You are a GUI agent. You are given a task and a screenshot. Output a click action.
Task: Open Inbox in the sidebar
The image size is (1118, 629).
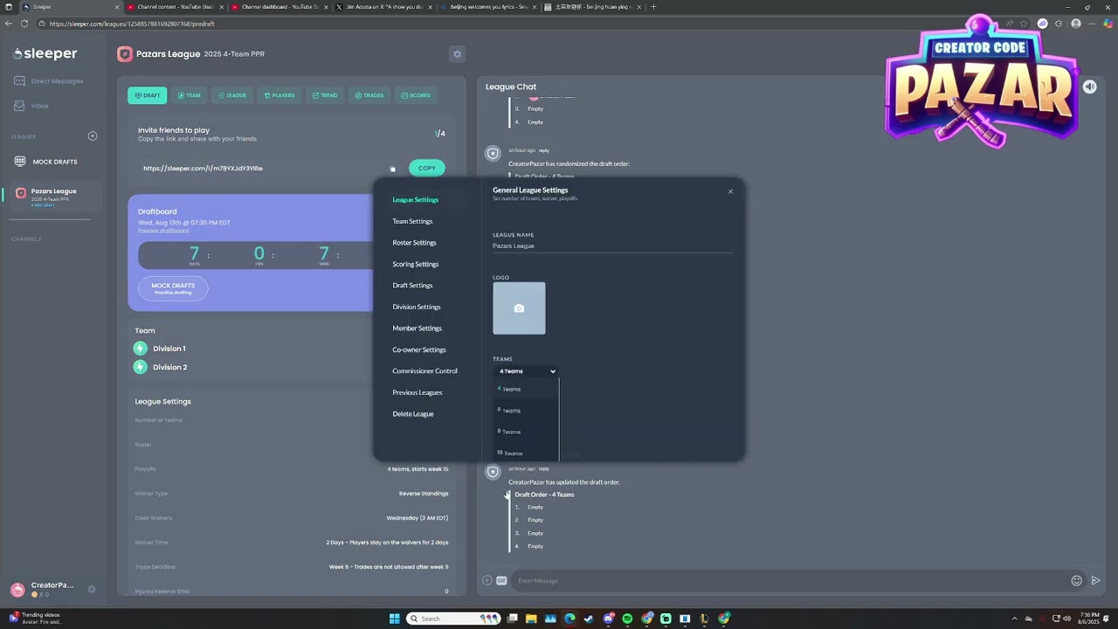click(32, 106)
